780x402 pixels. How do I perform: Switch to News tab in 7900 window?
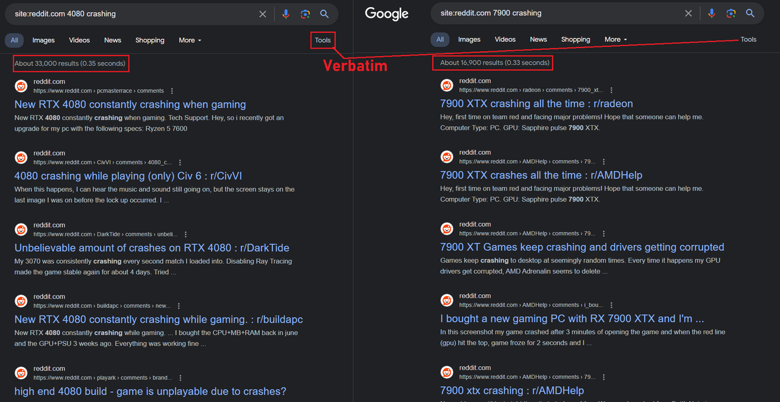click(x=539, y=40)
